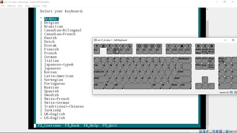237x133 pixels.
Task: Toggle the right Shift key
Action: [183, 79]
